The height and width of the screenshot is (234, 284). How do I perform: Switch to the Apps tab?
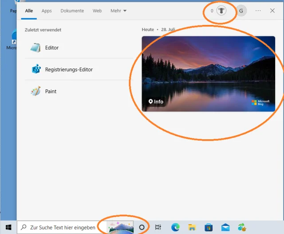pos(47,11)
